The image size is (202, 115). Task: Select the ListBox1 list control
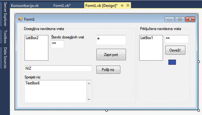[x=151, y=48]
